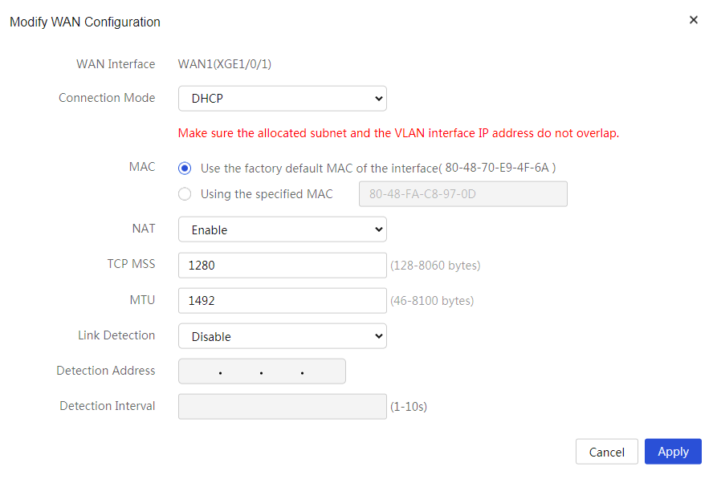Viewport: 717px width, 479px height.
Task: Click the specified MAC address field
Action: click(x=462, y=194)
